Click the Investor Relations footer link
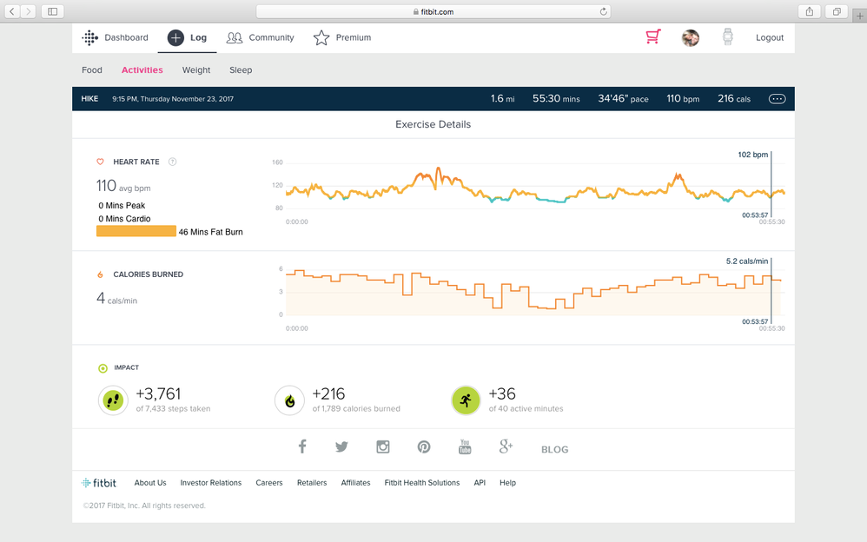867x542 pixels. pyautogui.click(x=211, y=483)
